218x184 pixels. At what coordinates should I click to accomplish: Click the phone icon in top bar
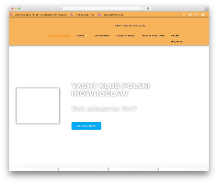click(x=72, y=15)
